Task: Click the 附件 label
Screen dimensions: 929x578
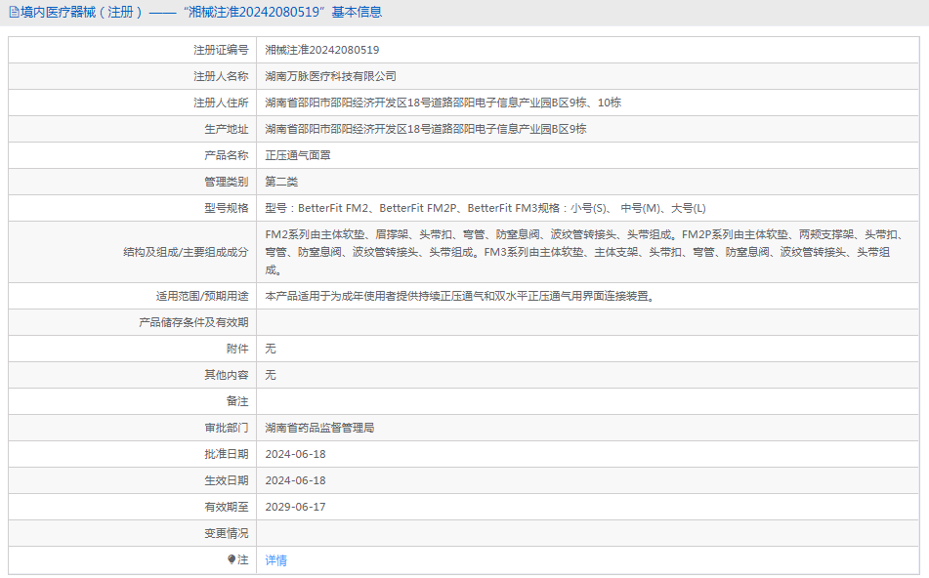Action: click(x=237, y=349)
